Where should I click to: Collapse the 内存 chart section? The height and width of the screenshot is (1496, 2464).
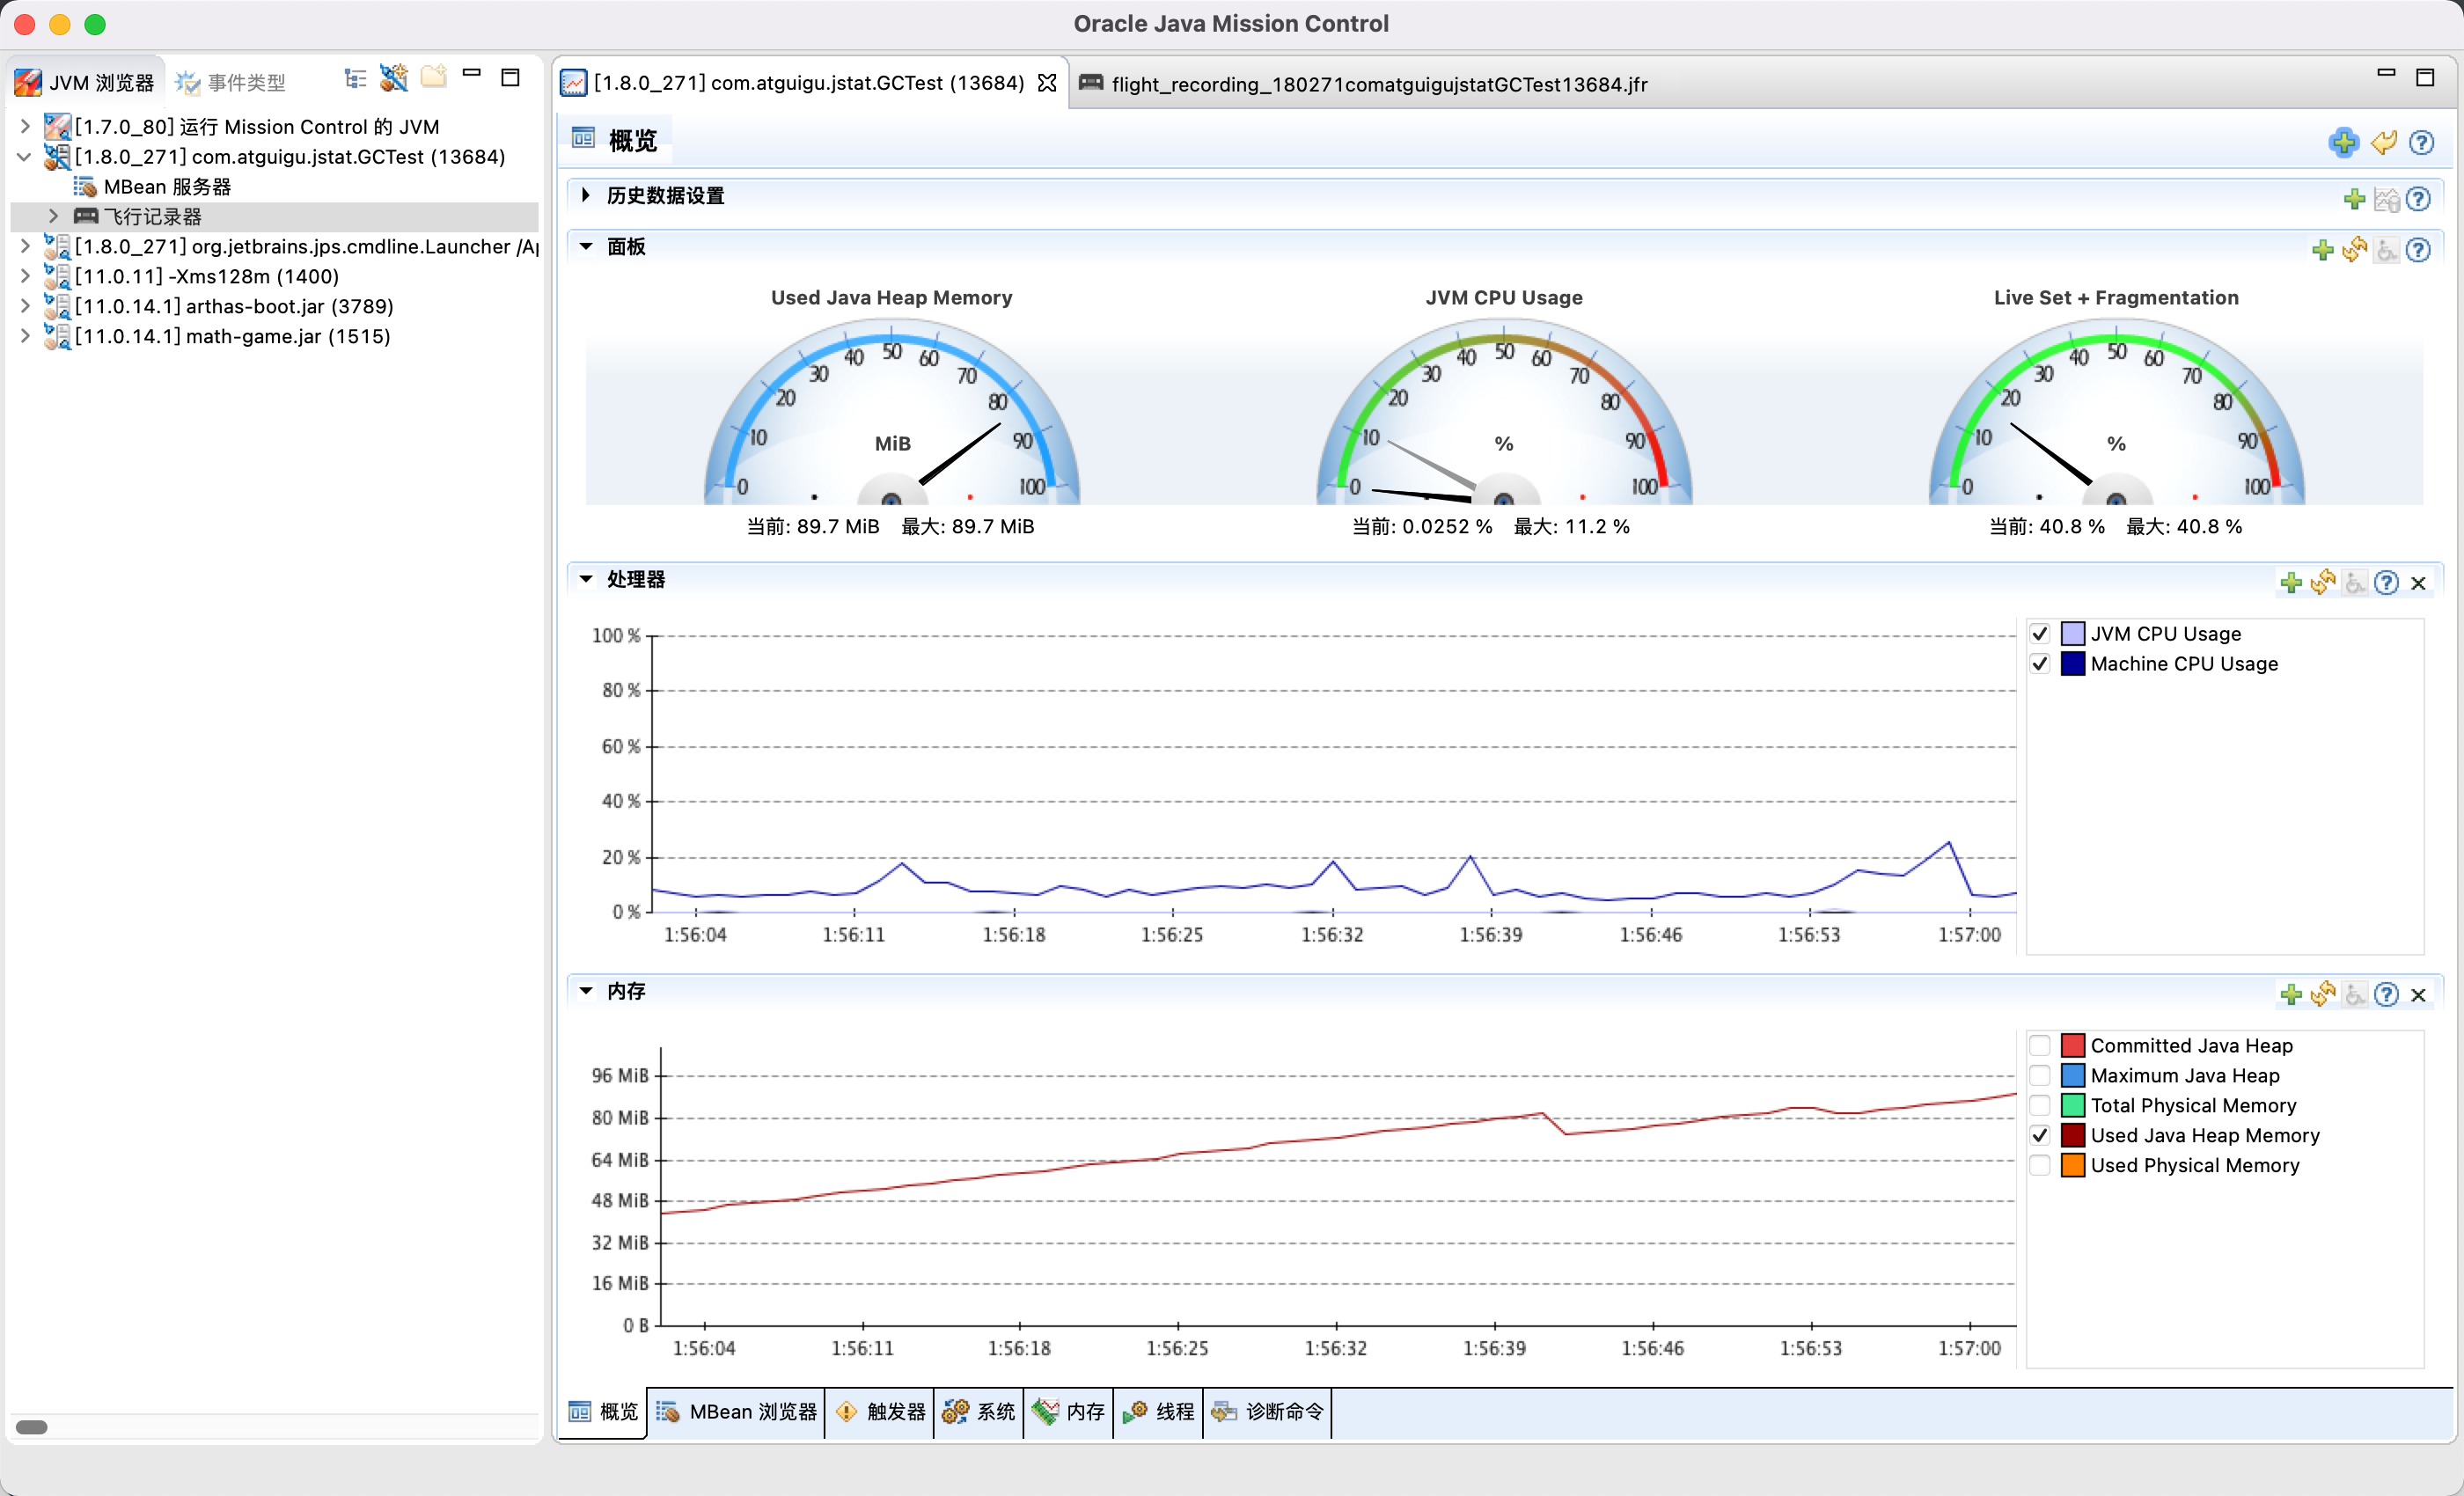pos(586,990)
